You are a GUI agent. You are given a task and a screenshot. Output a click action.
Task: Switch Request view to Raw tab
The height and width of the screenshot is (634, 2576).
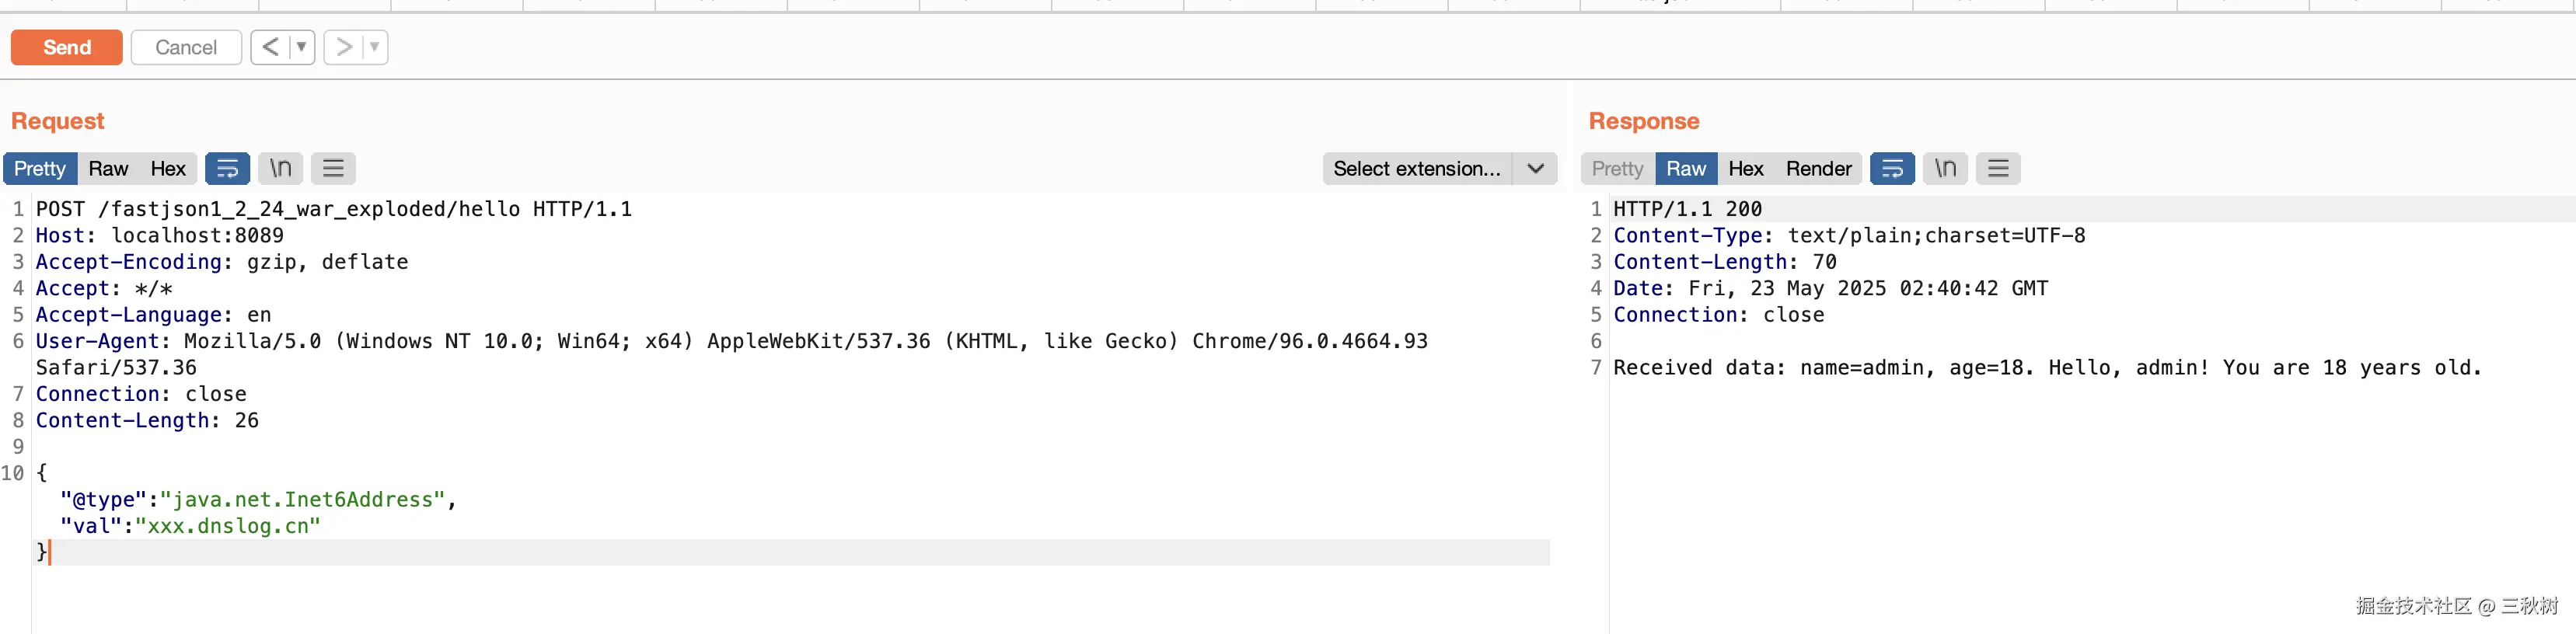pyautogui.click(x=108, y=169)
